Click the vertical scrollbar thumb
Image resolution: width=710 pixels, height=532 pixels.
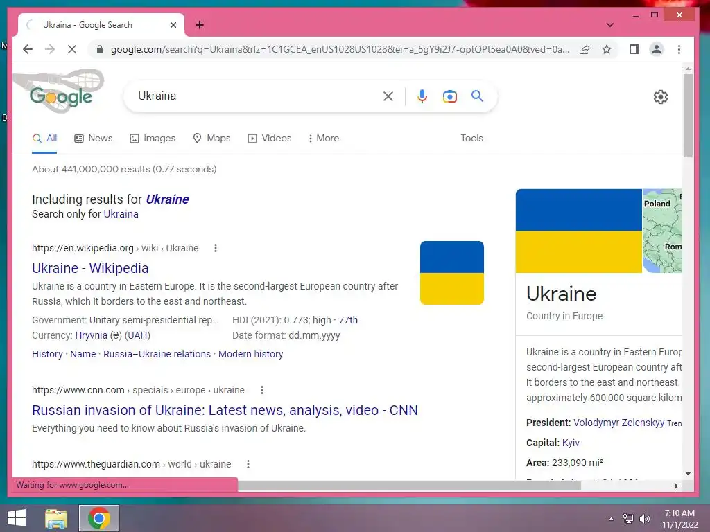click(688, 116)
